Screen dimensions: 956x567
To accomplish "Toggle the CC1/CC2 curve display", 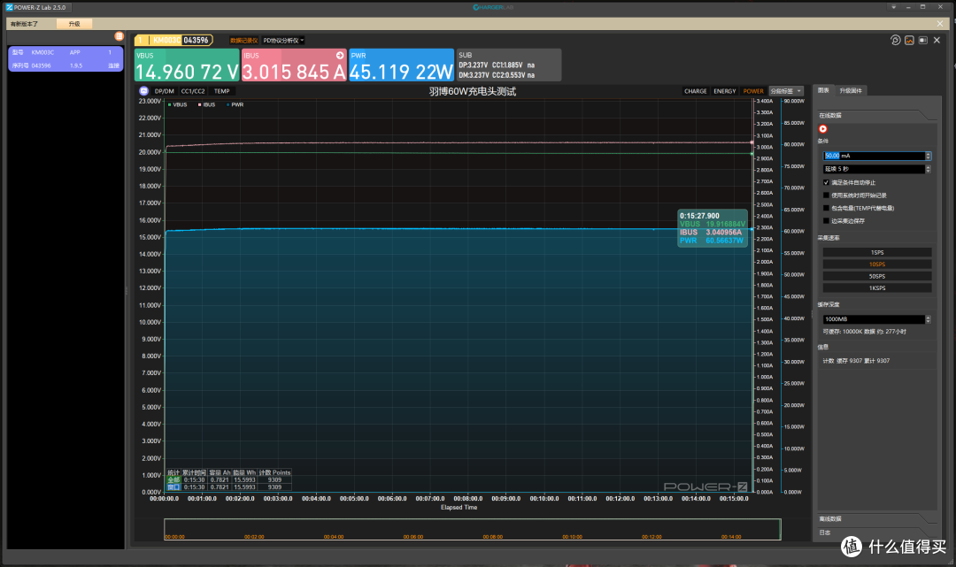I will click(193, 91).
